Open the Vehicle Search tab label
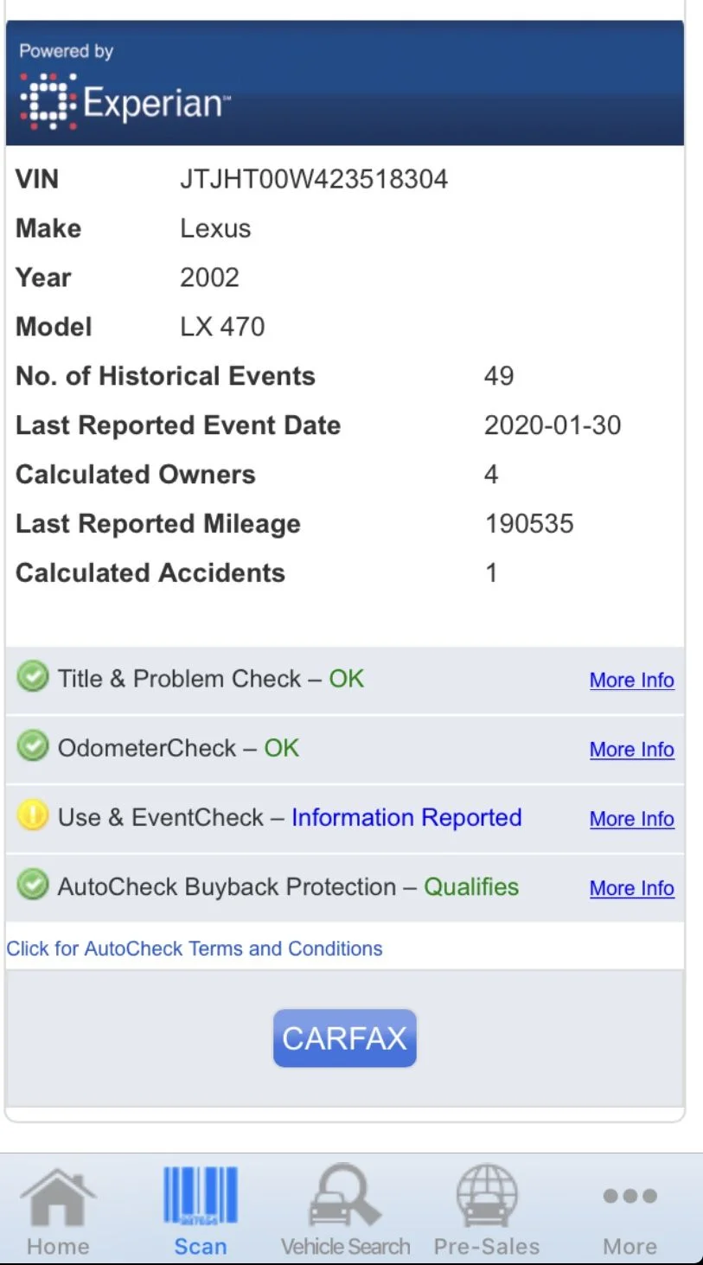Image resolution: width=703 pixels, height=1265 pixels. coord(345,1246)
